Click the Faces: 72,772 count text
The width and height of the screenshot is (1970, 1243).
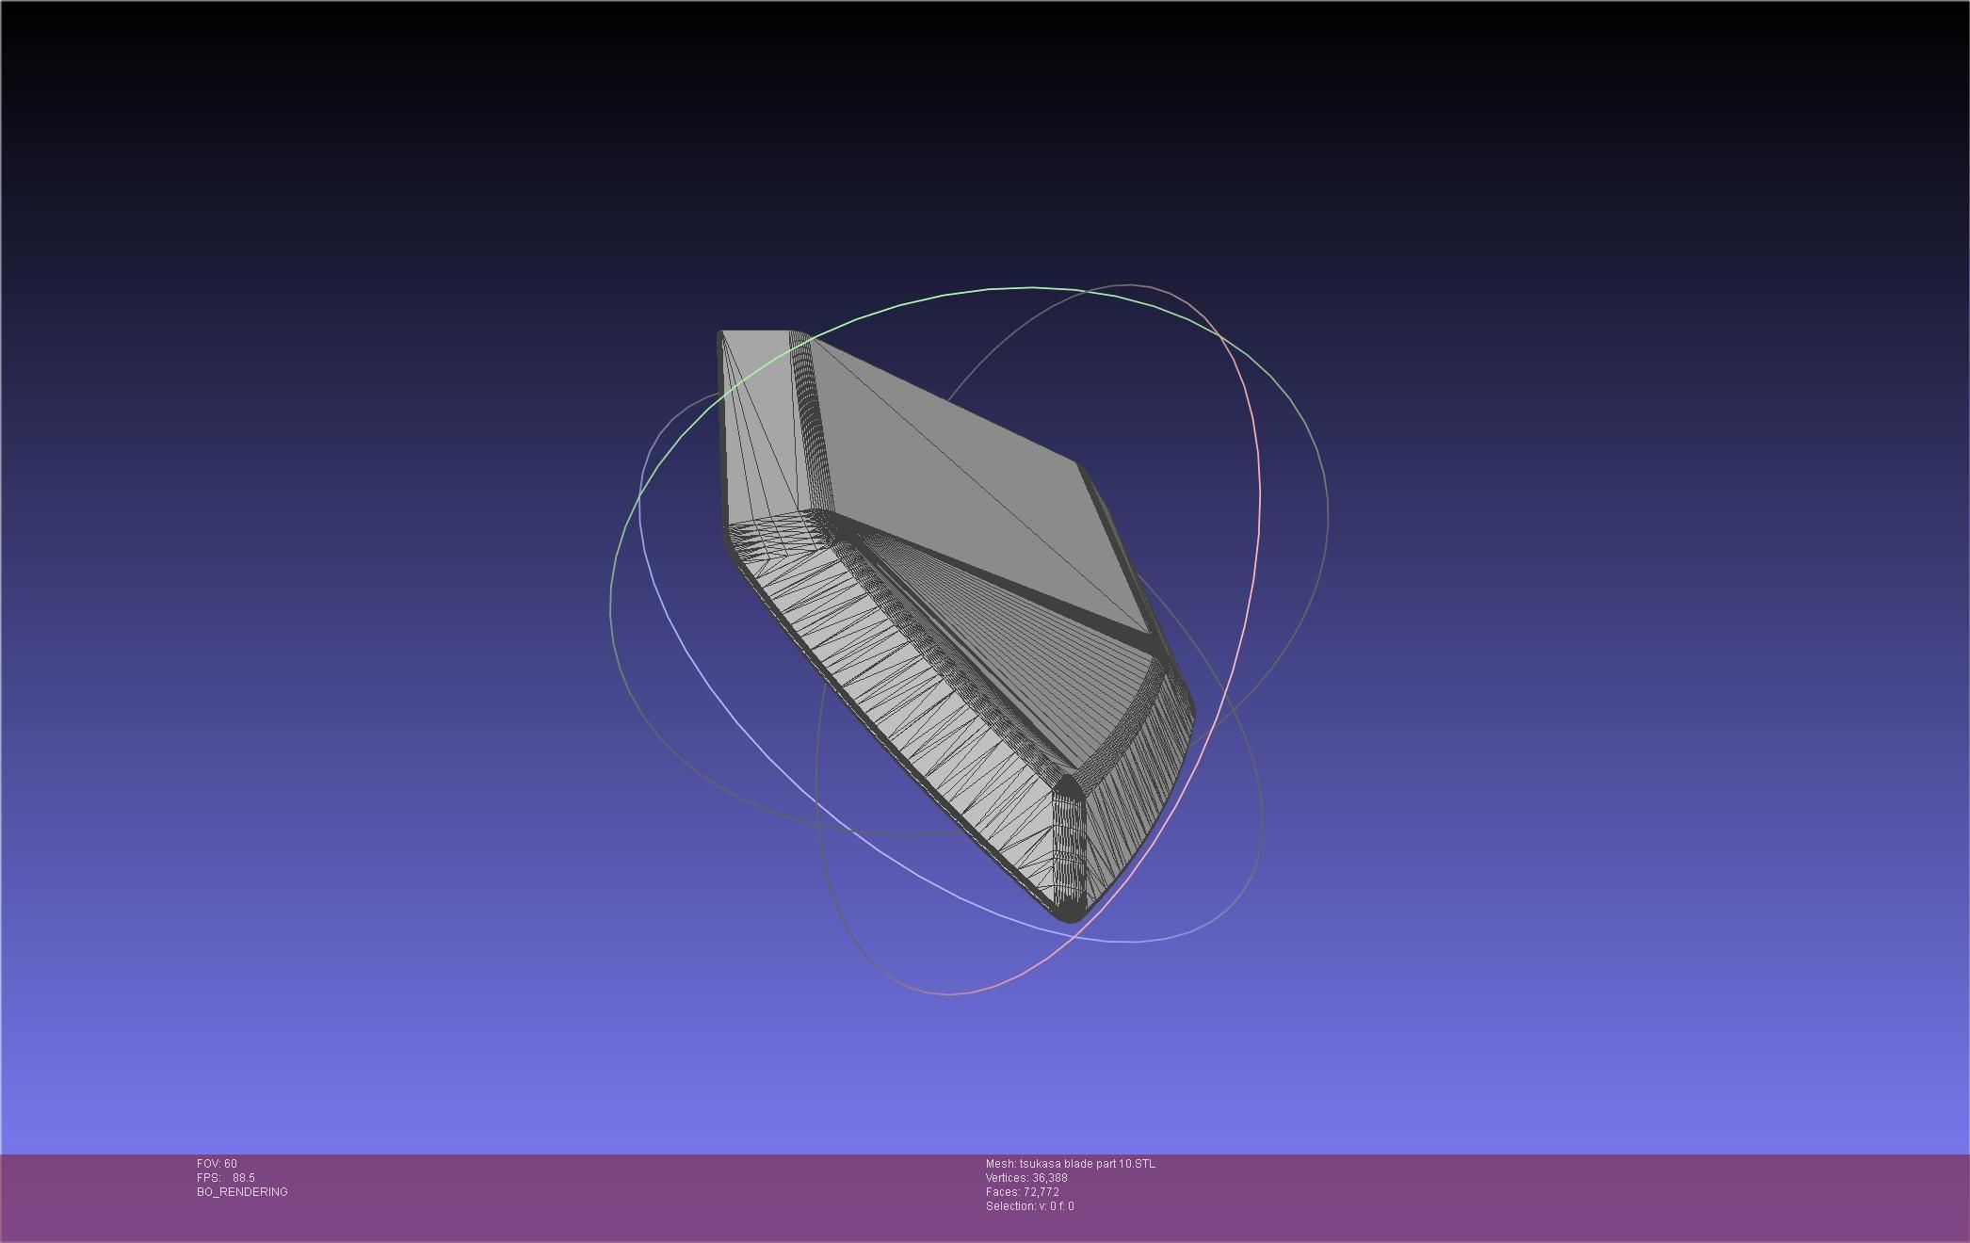point(1022,1192)
